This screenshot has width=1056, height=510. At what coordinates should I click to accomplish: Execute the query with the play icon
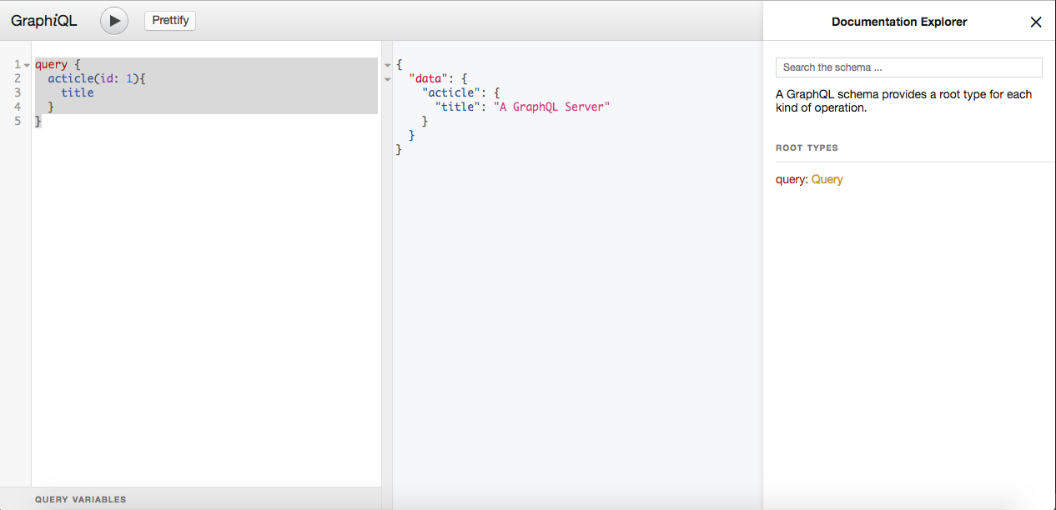point(113,21)
